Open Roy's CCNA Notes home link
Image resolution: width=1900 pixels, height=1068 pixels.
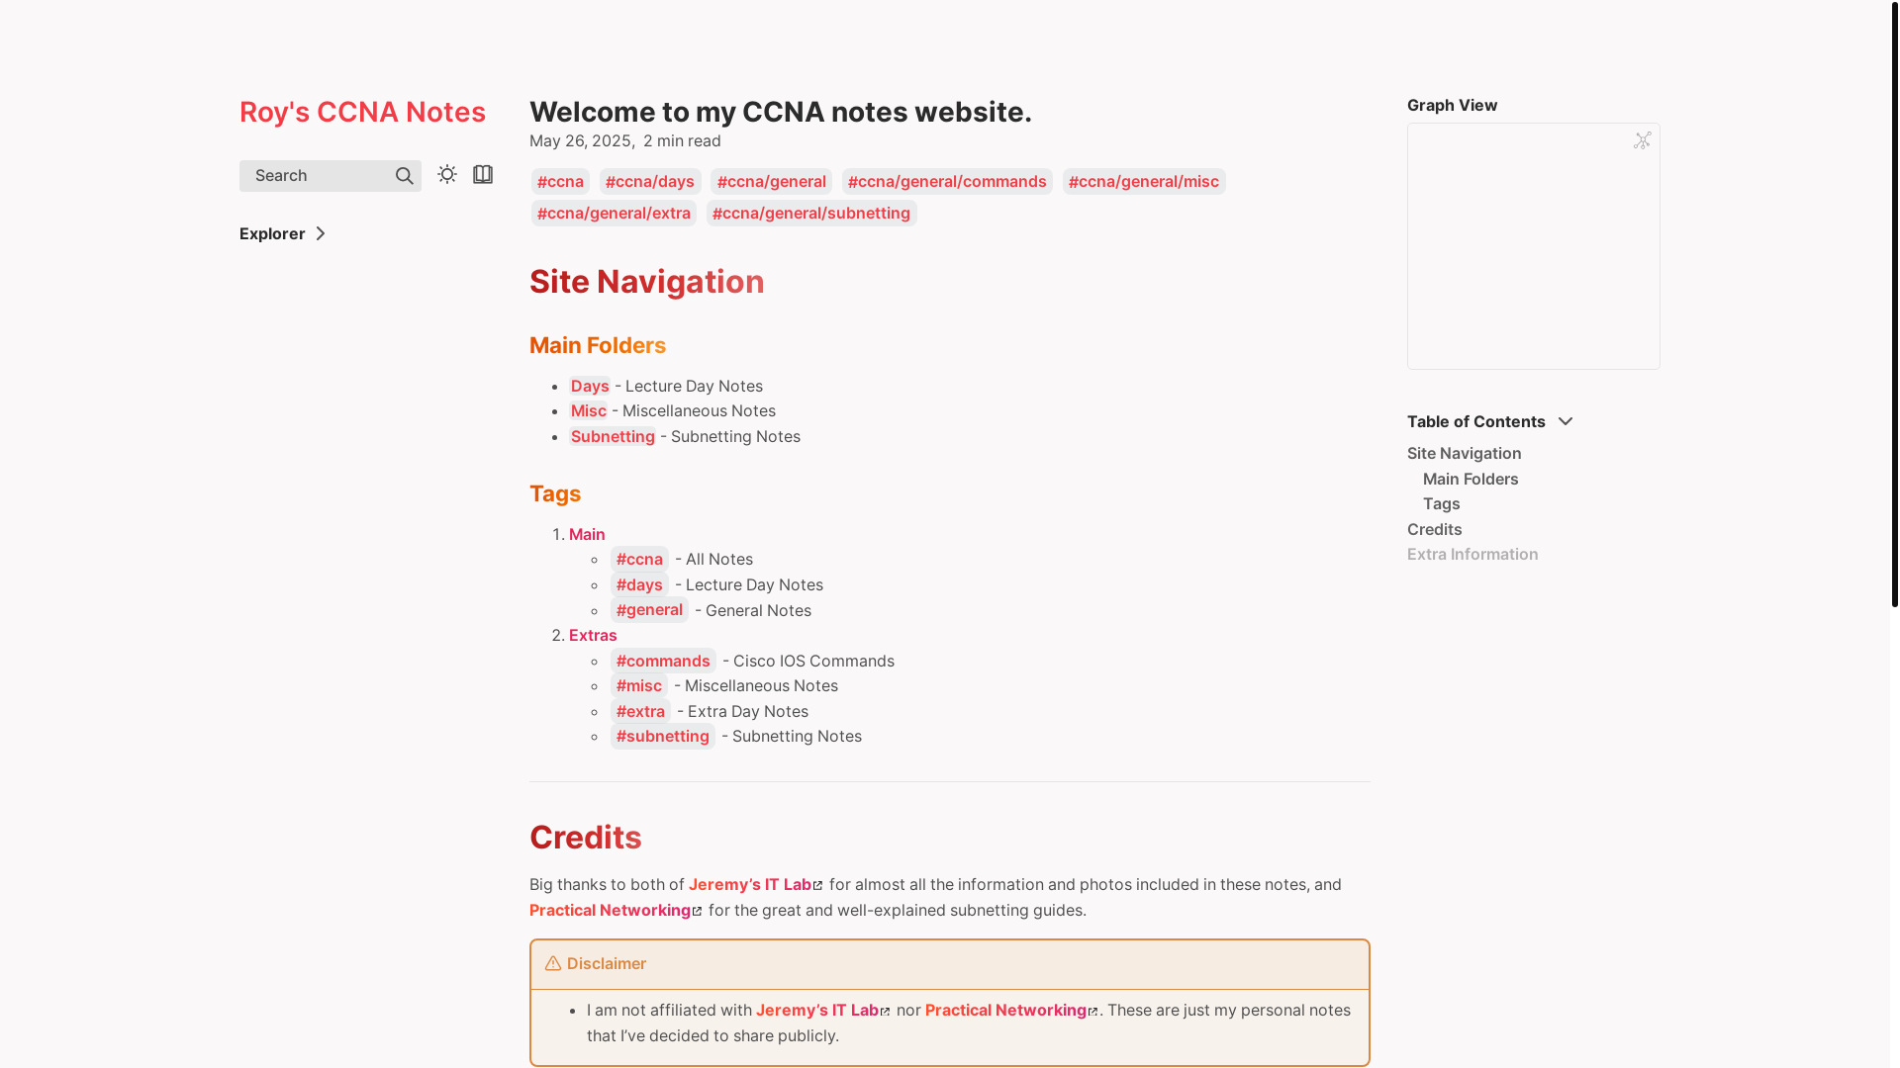tap(362, 112)
